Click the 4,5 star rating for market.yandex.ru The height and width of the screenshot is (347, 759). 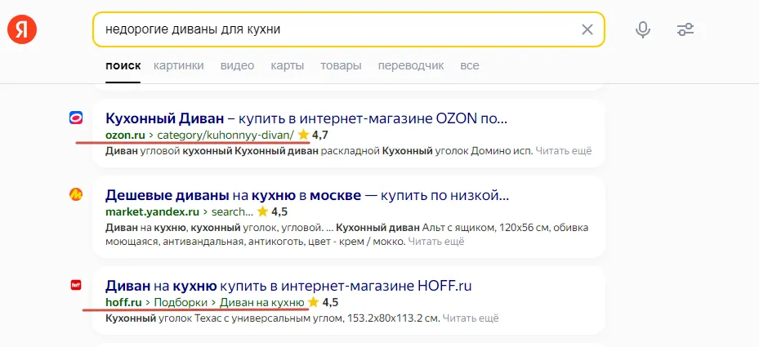click(x=273, y=211)
